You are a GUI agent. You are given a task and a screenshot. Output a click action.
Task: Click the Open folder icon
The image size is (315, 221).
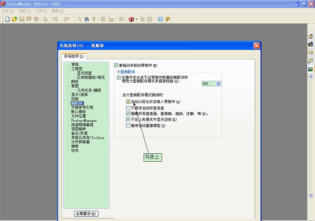pyautogui.click(x=14, y=19)
